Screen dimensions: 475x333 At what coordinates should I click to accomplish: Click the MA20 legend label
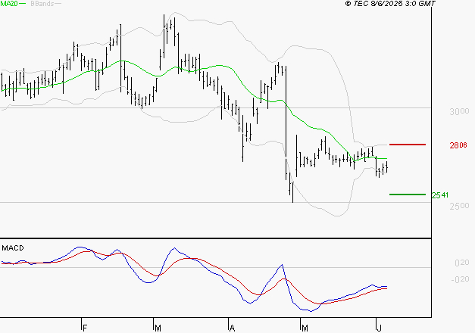(x=8, y=4)
